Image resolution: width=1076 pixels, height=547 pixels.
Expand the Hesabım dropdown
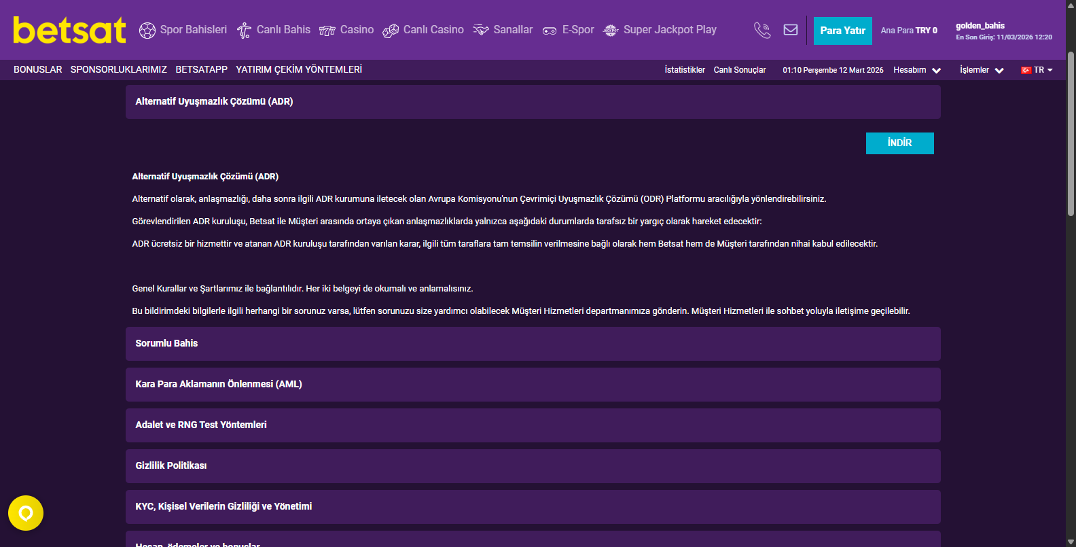917,70
